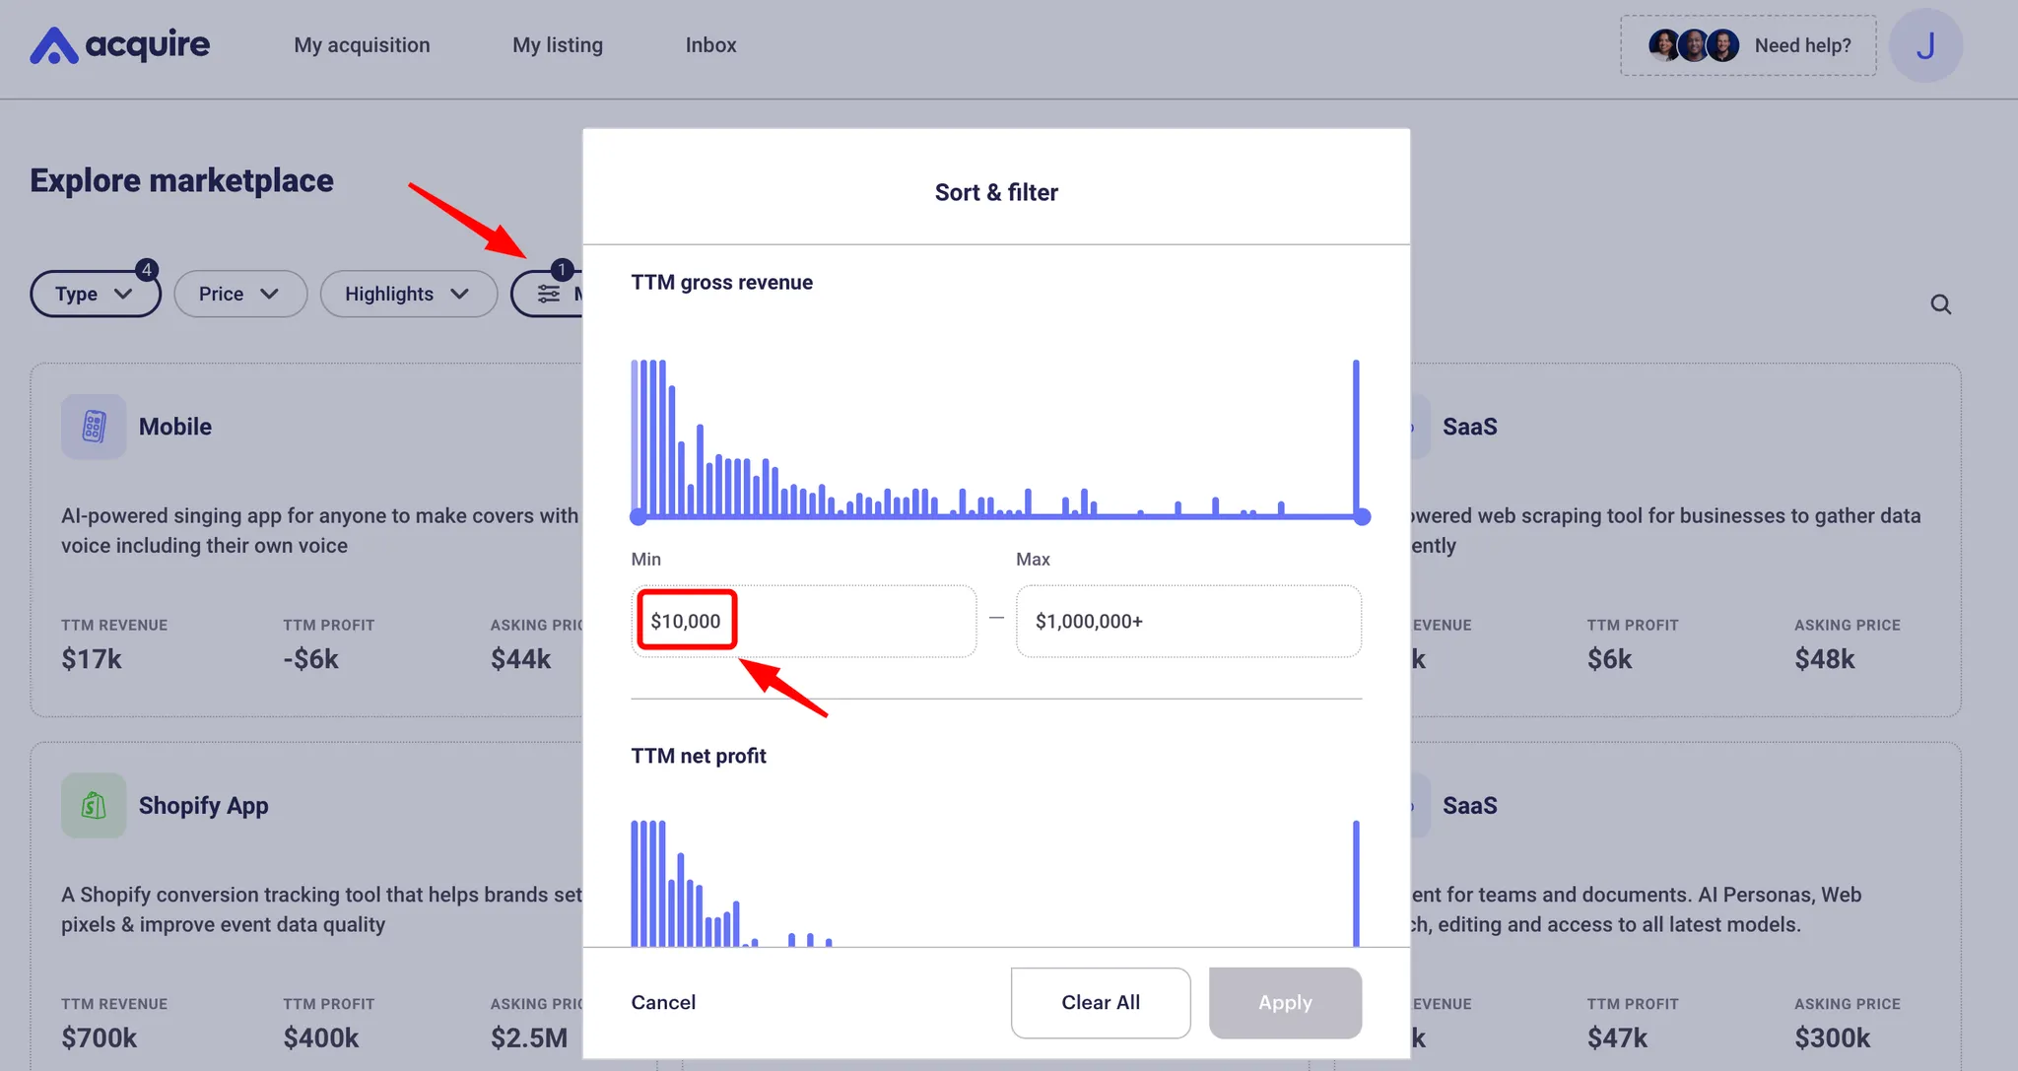Screen dimensions: 2018x1071
Task: Click the Max revenue input field
Action: coord(1188,622)
